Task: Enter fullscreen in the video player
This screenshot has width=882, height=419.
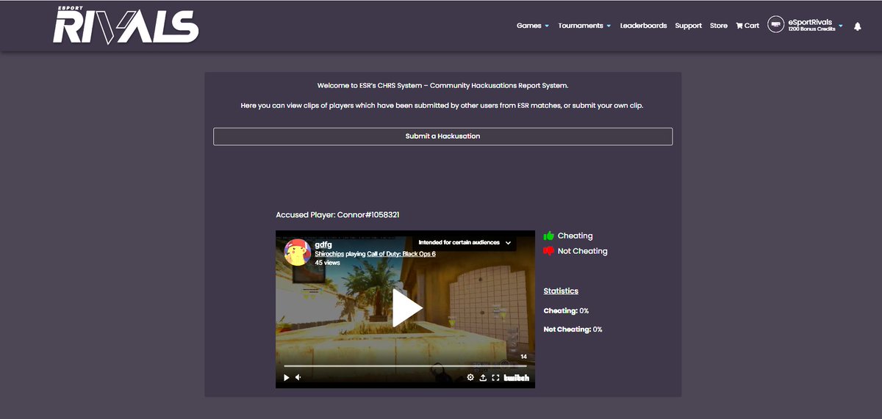Action: coord(495,378)
